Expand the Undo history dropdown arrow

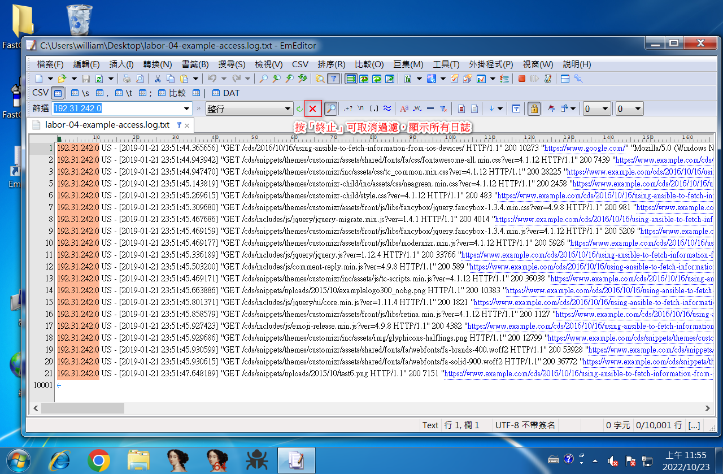223,79
